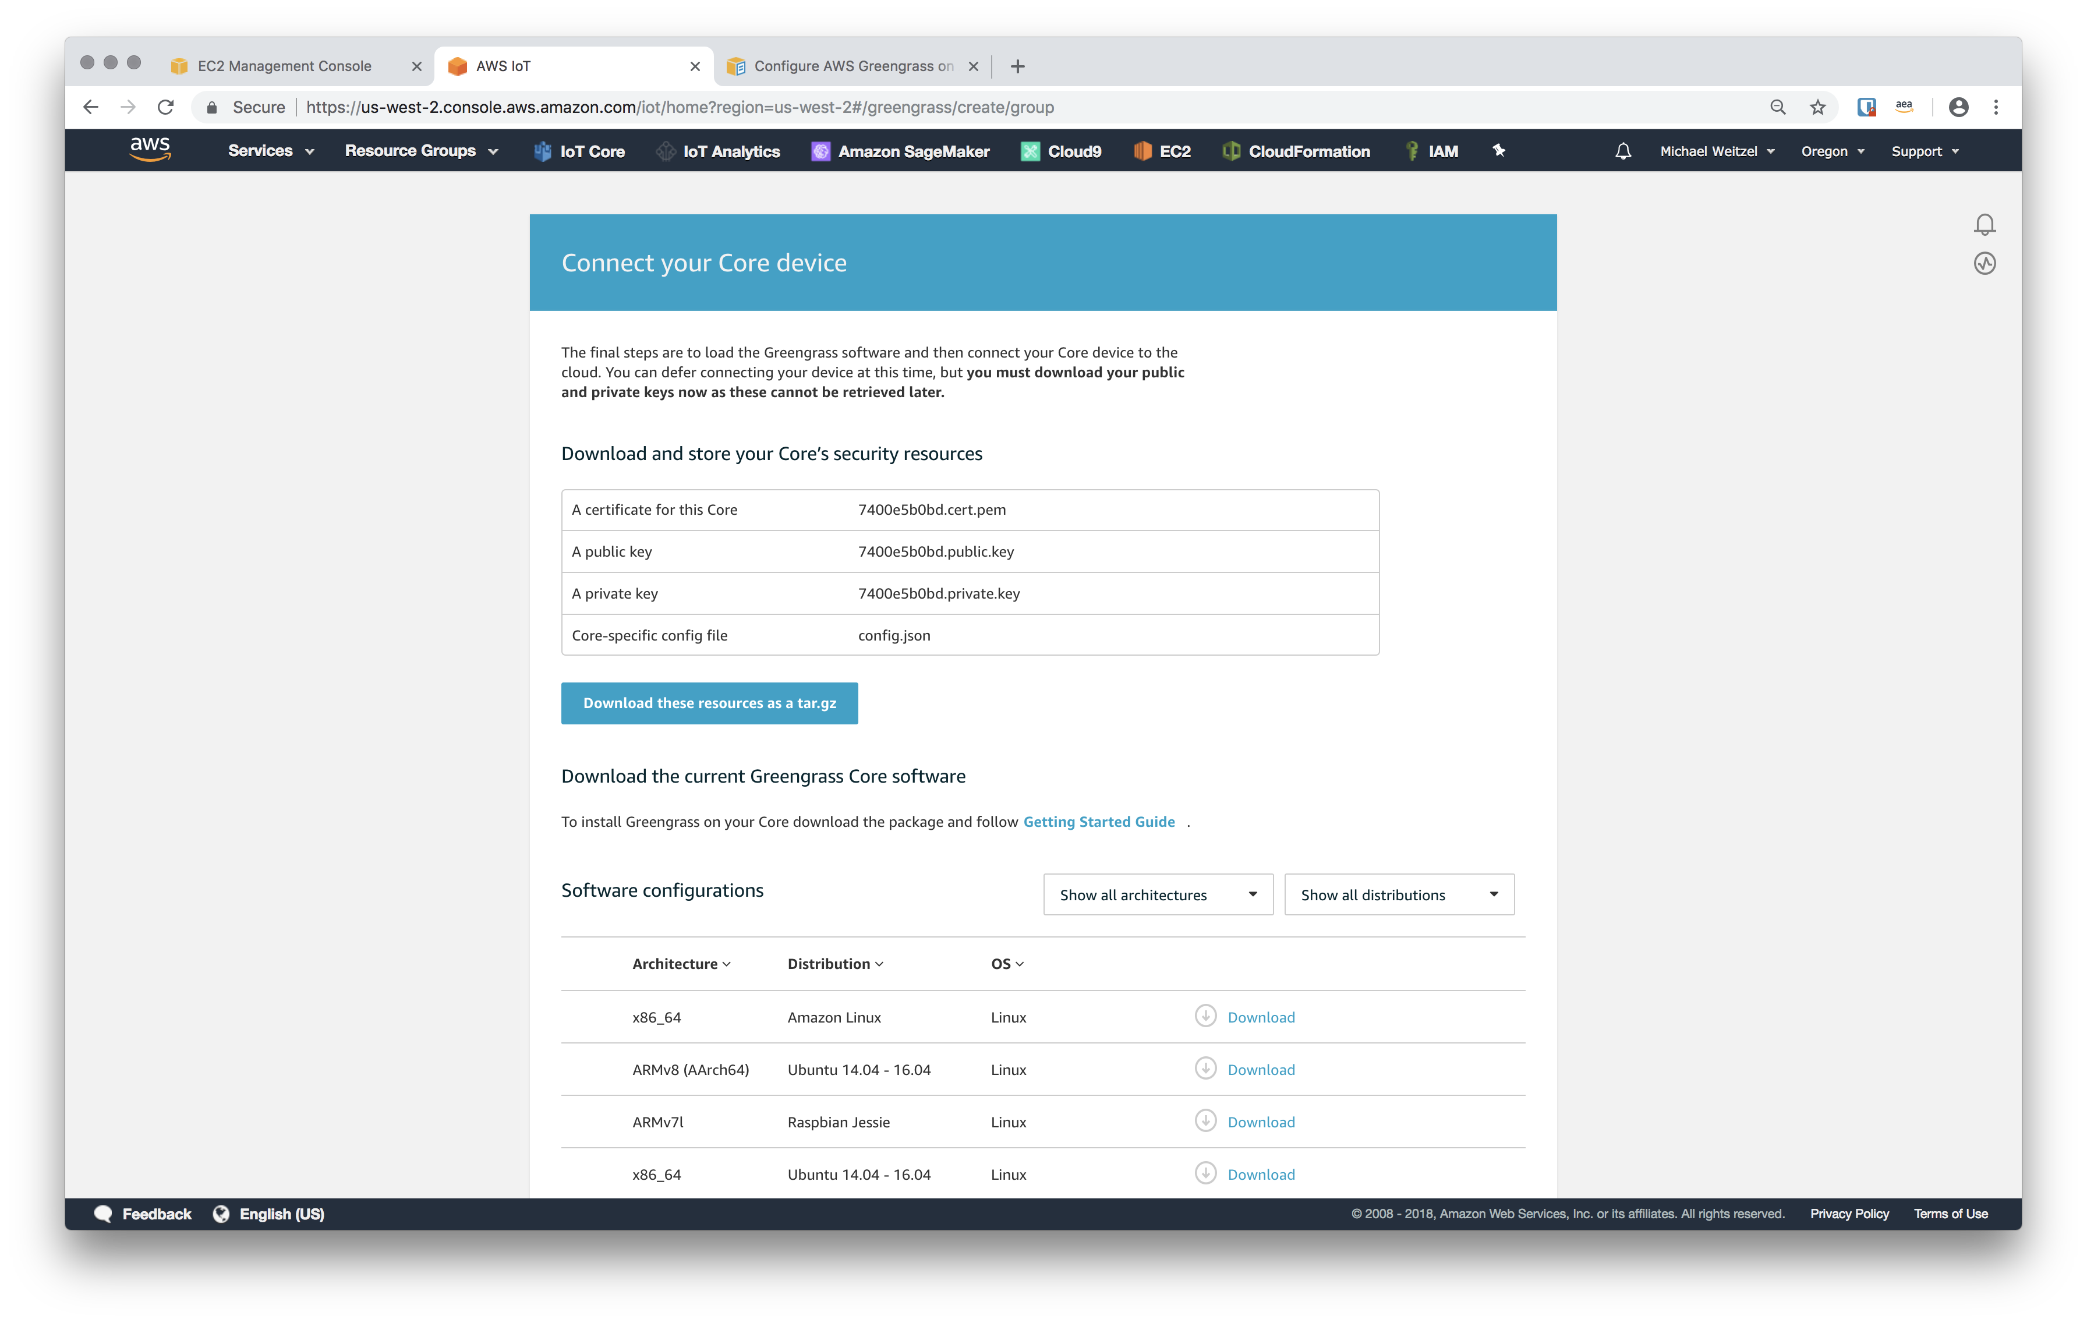
Task: Click the secure lock icon
Action: [x=211, y=107]
